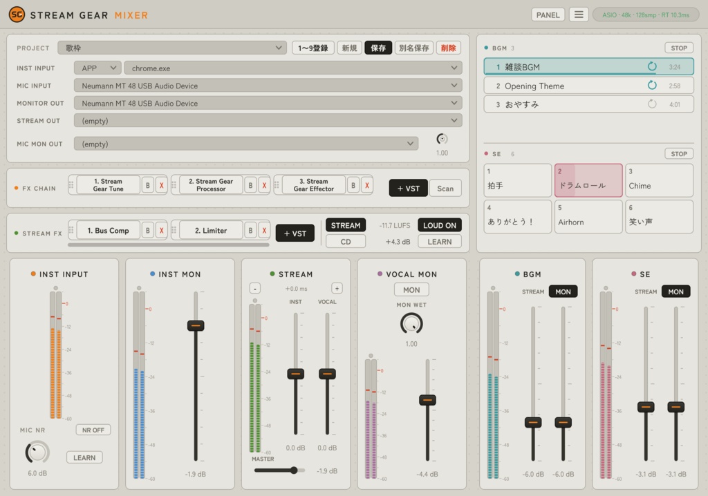
Task: Open STREAM OUT dropdown
Action: pyautogui.click(x=268, y=121)
